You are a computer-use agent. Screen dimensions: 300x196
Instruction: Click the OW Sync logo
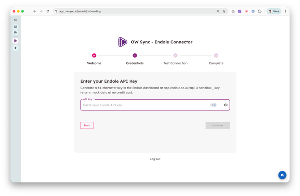122,42
